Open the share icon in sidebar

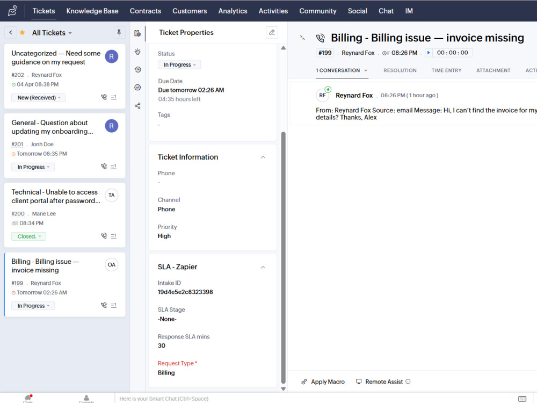click(x=137, y=105)
